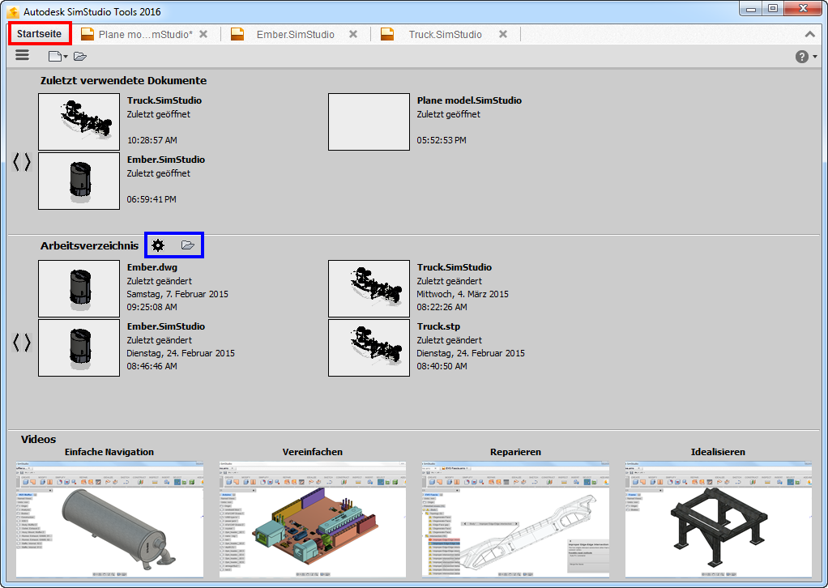Image resolution: width=828 pixels, height=588 pixels.
Task: Click Mittwoch, 4. März 2015 date
Action: point(463,294)
